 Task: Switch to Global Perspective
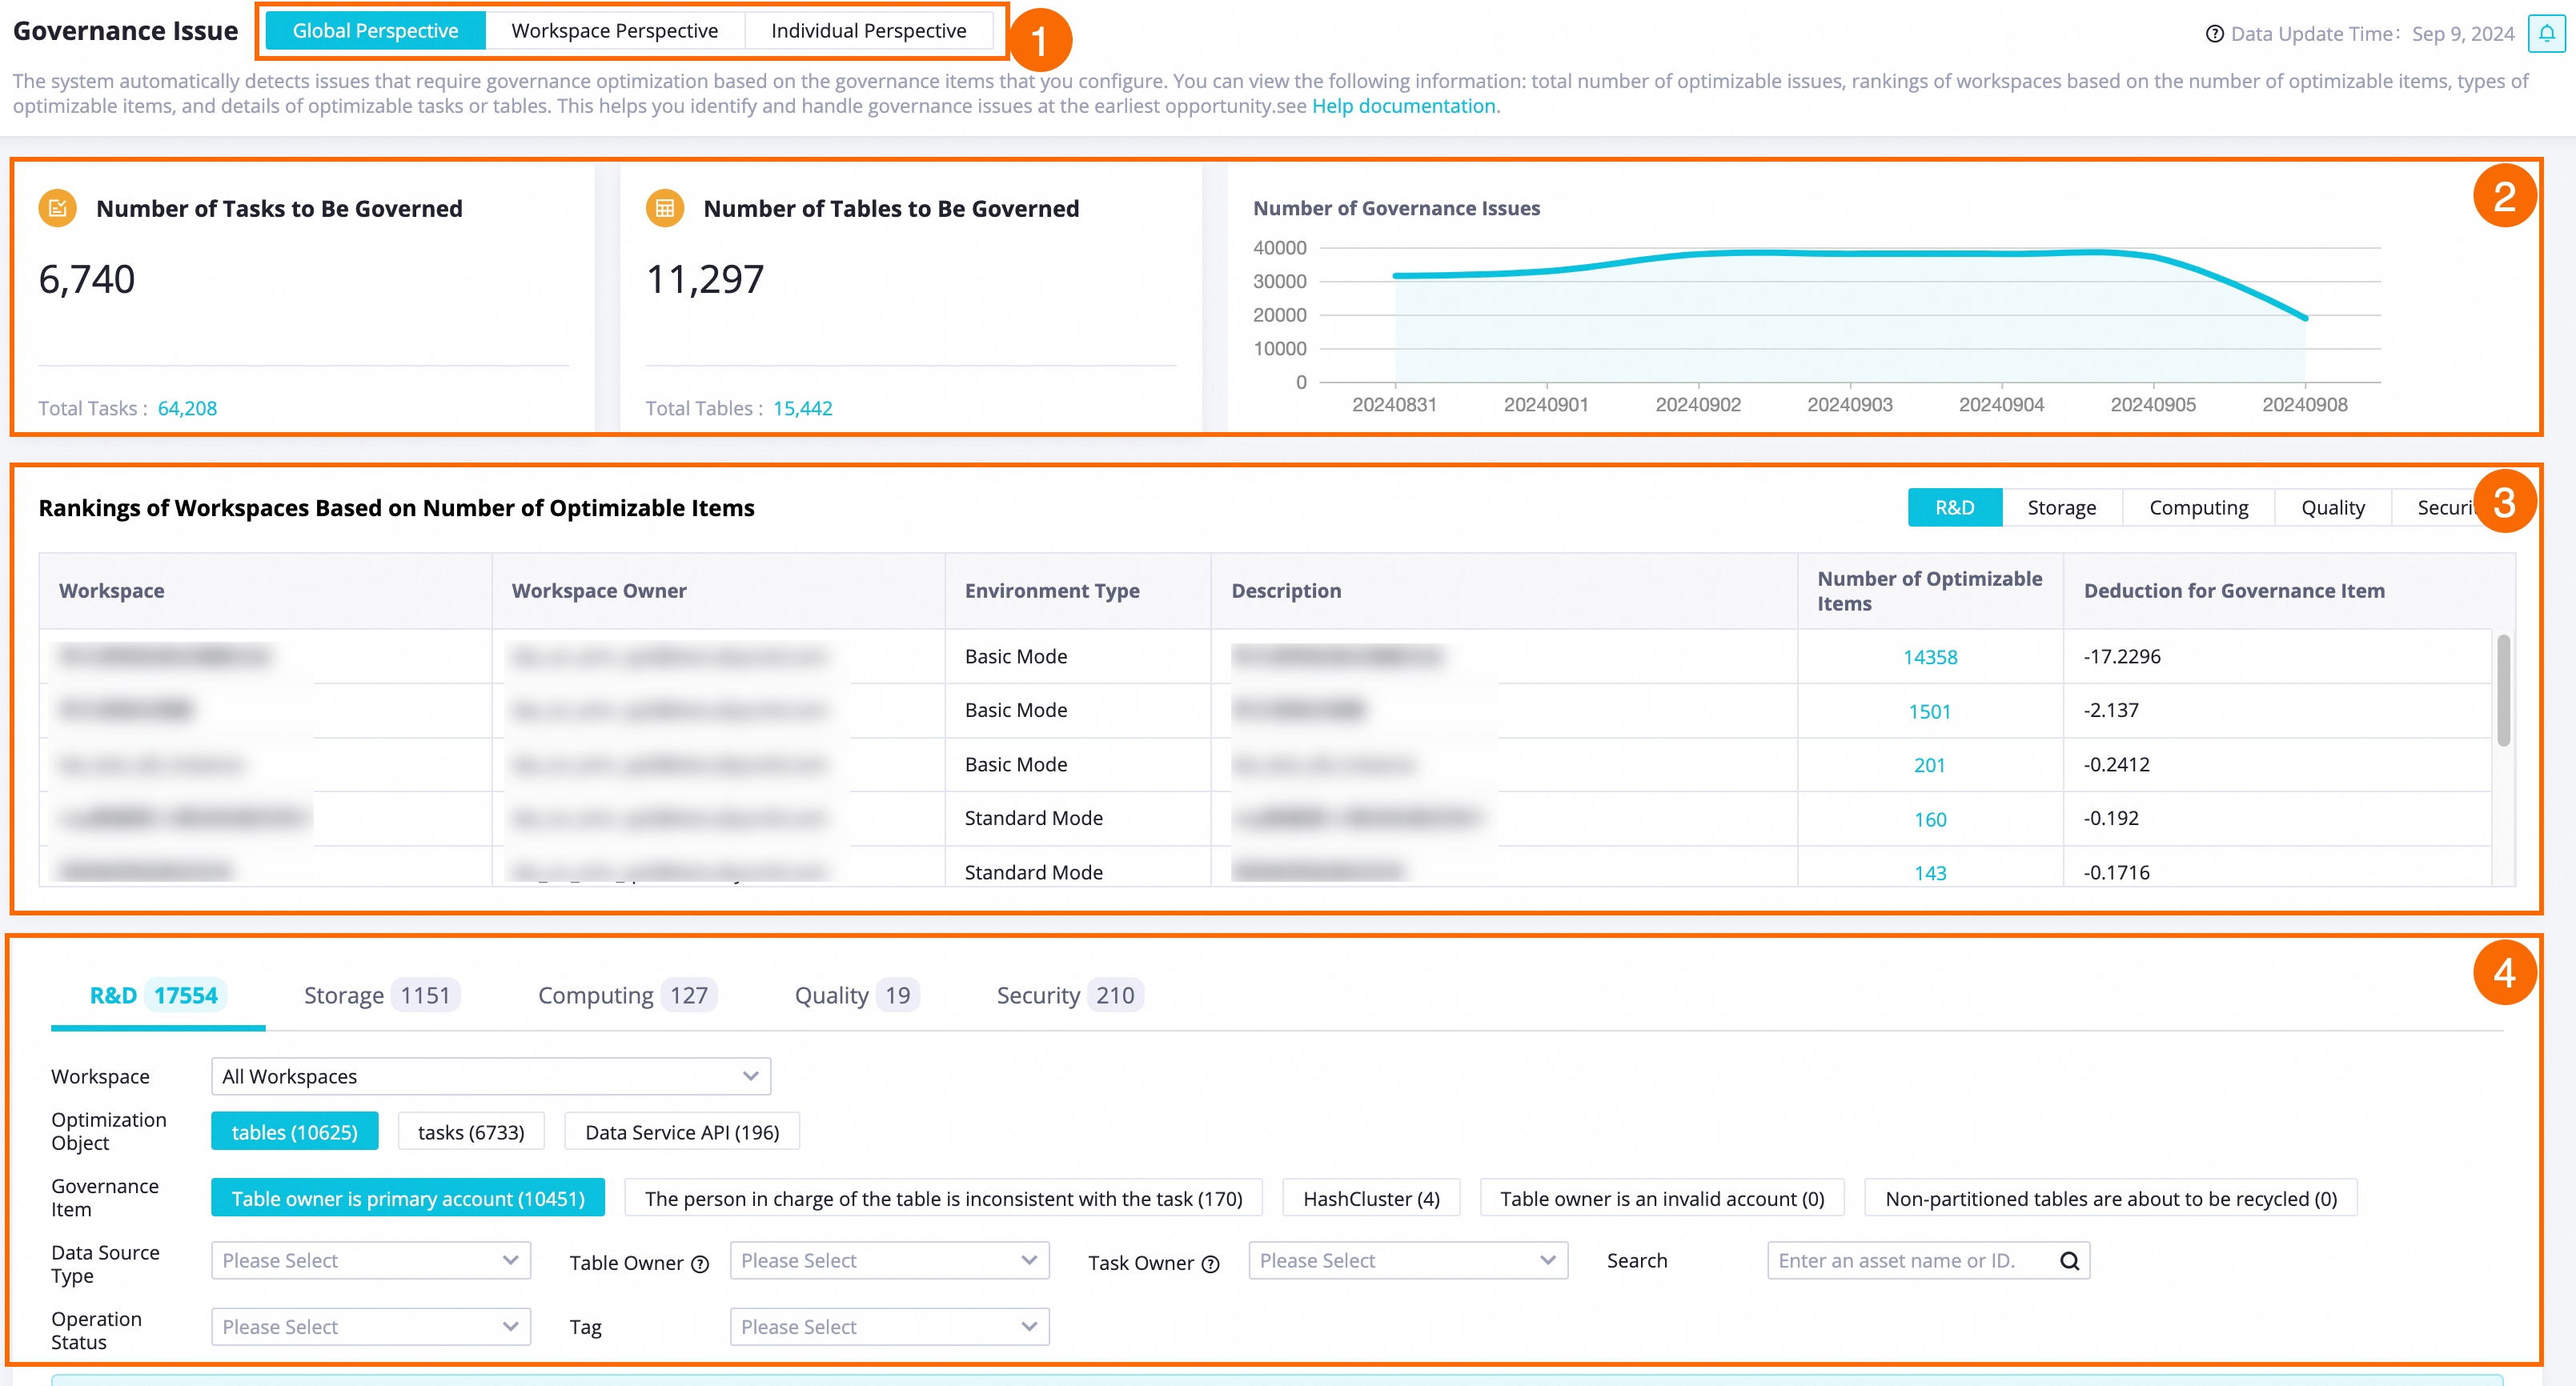pyautogui.click(x=375, y=30)
